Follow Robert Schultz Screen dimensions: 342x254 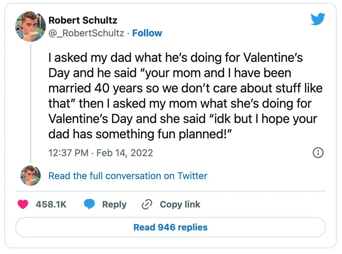click(x=147, y=33)
